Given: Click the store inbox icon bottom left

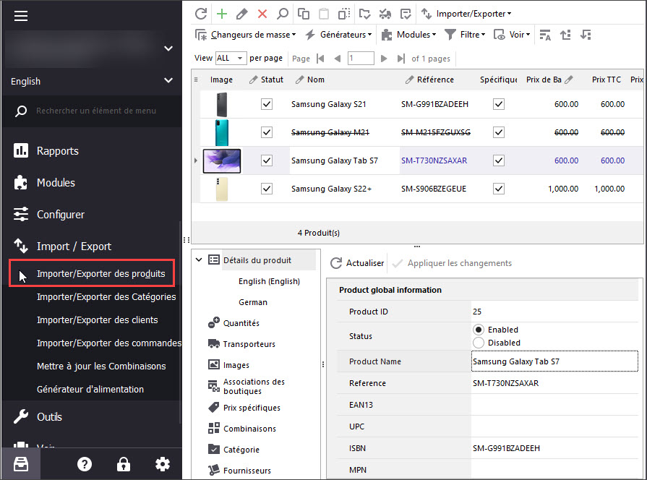Looking at the screenshot, I should 21,464.
